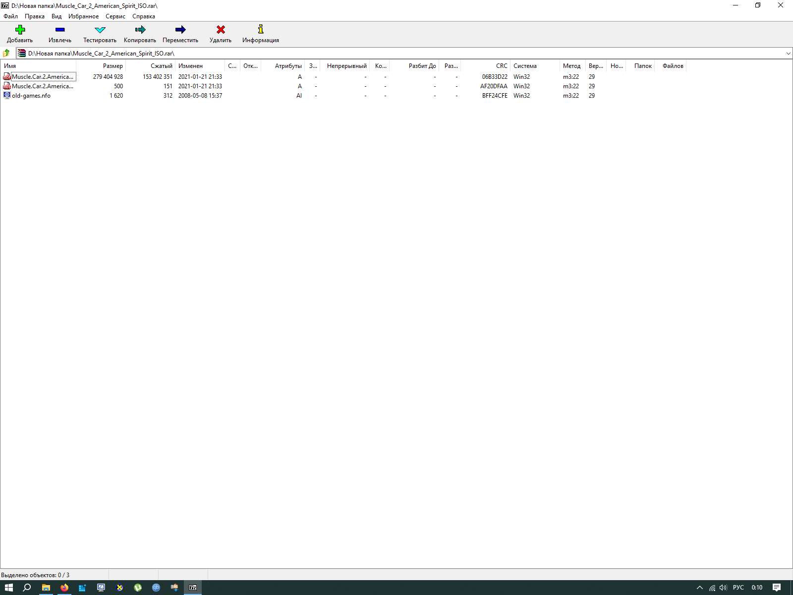Sort by the Размер column header
This screenshot has height=595, width=793.
tap(101, 66)
